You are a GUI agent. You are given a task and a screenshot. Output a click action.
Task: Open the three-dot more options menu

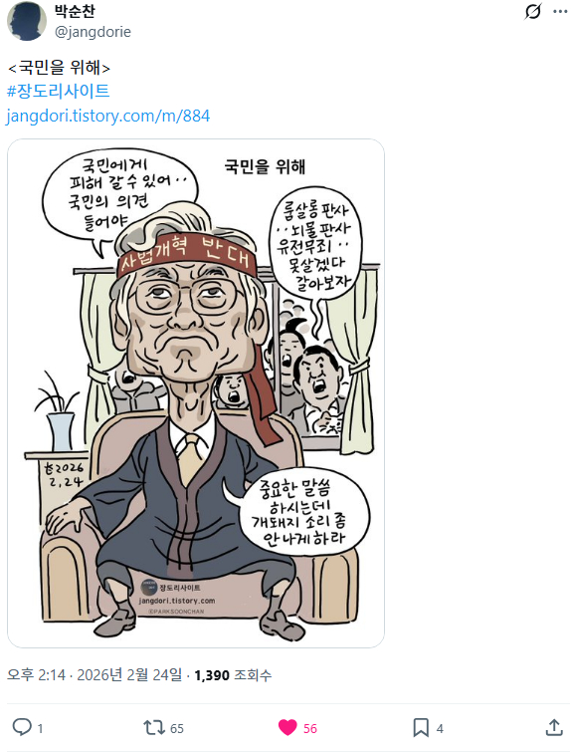(x=560, y=12)
